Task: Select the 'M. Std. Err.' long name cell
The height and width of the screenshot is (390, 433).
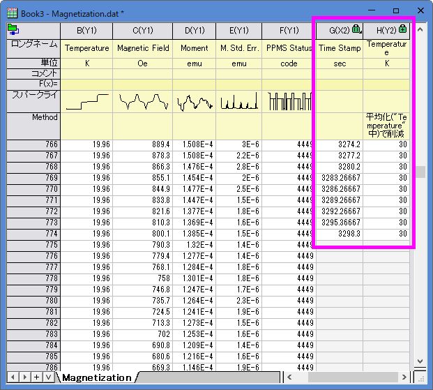Action: (x=239, y=48)
